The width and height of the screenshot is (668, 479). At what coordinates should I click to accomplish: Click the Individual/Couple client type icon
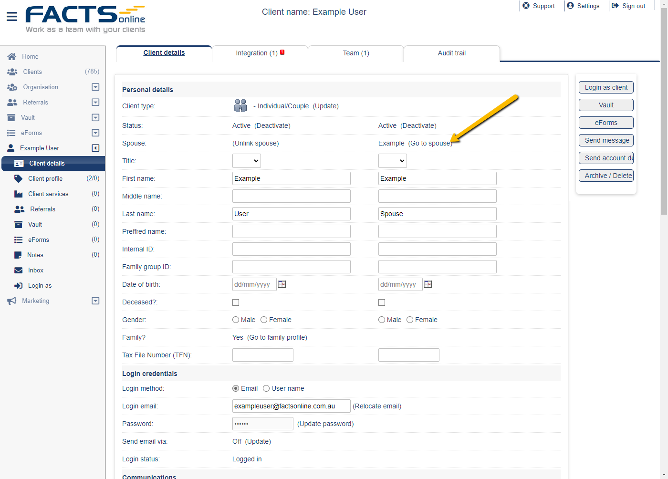click(x=240, y=105)
